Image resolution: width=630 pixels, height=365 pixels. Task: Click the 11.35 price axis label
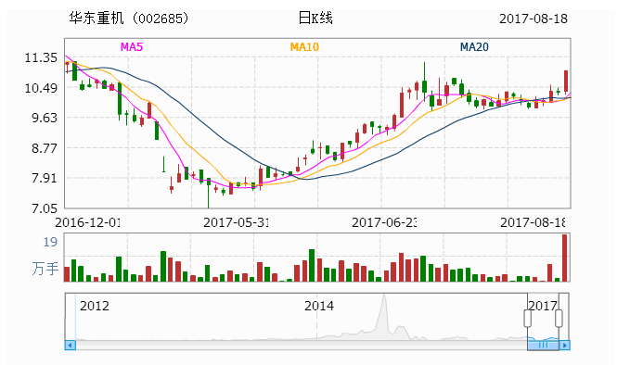(x=41, y=57)
